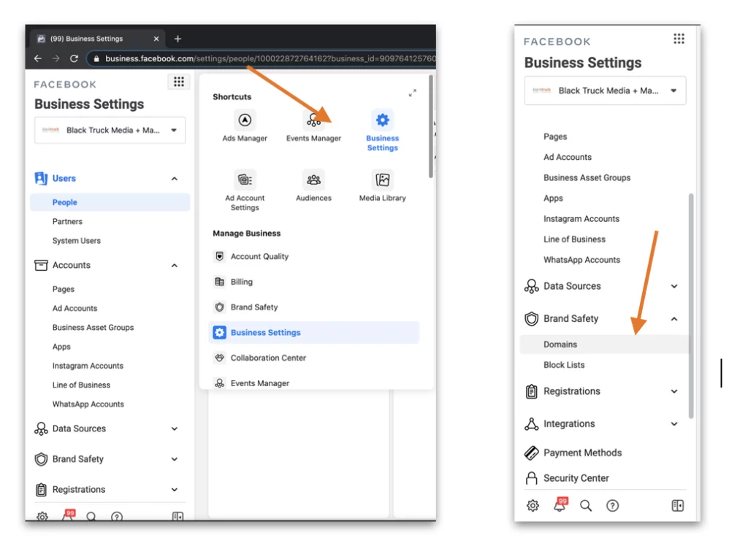Open Events Manager shortcut icon

point(313,120)
